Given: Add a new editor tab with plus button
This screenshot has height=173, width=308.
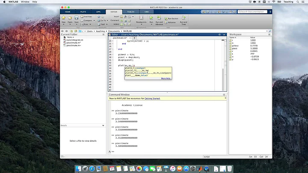Looking at the screenshot, I should click(x=134, y=38).
